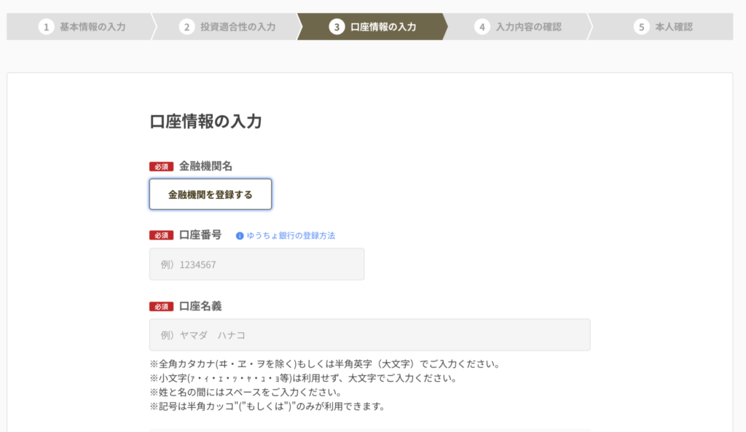The height and width of the screenshot is (432, 746).
Task: Click the step 2 number circle
Action: 186,27
